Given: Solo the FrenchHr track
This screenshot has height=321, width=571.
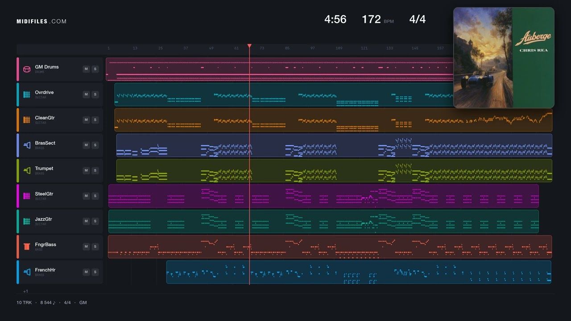Looking at the screenshot, I should tap(95, 272).
